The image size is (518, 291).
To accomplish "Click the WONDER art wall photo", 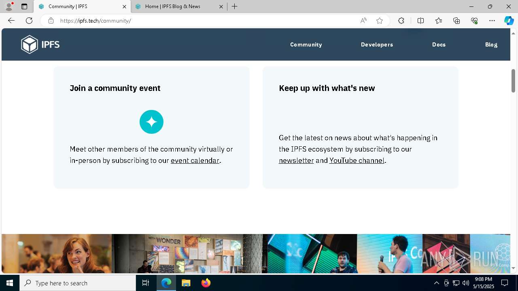I will click(x=189, y=253).
